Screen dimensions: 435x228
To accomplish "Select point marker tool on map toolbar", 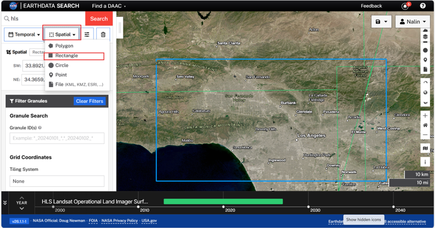I will [425, 60].
